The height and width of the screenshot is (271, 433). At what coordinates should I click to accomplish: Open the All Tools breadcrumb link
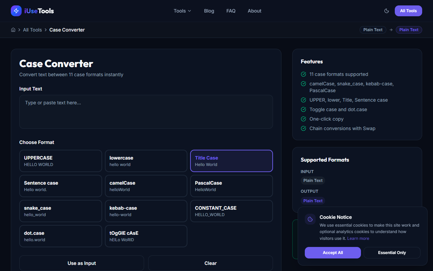32,30
